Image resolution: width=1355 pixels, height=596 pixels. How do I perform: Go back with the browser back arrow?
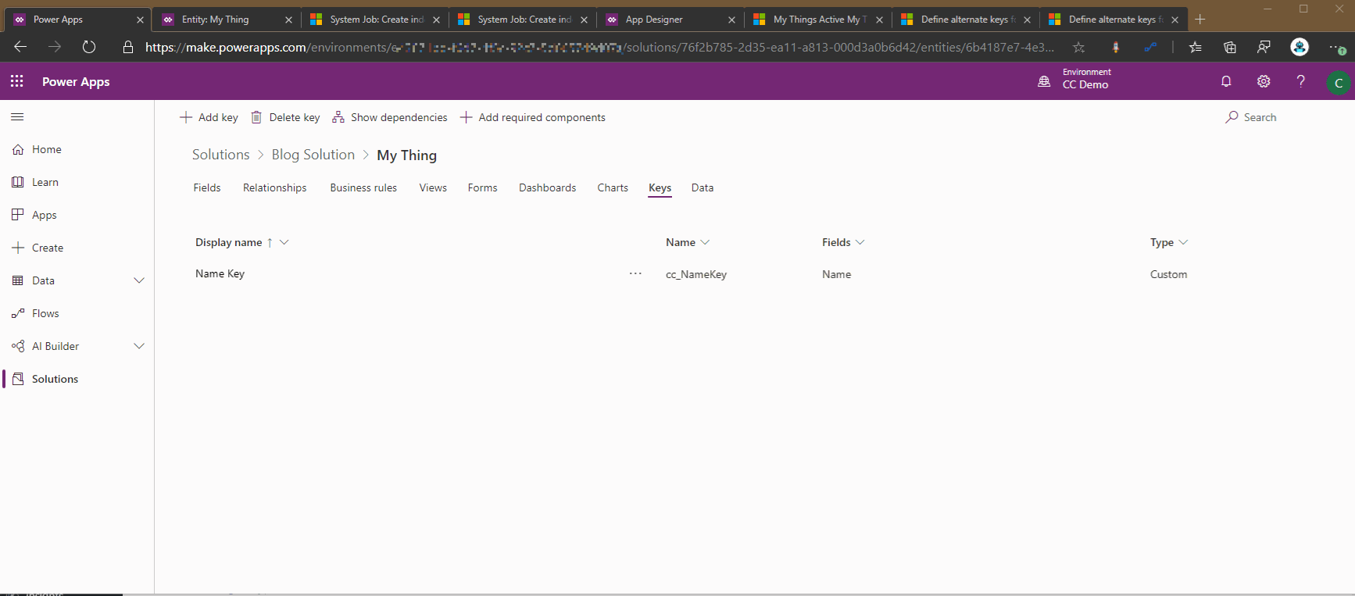[x=20, y=48]
